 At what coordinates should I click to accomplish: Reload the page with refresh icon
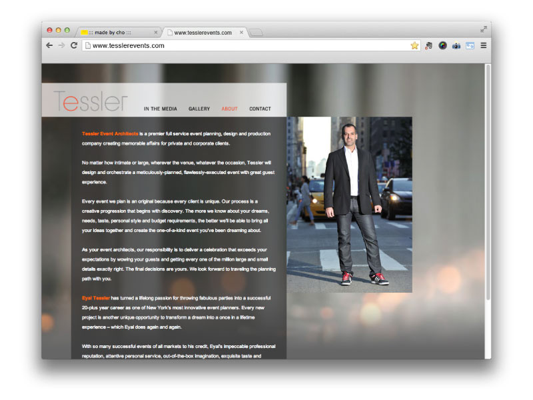pyautogui.click(x=74, y=45)
